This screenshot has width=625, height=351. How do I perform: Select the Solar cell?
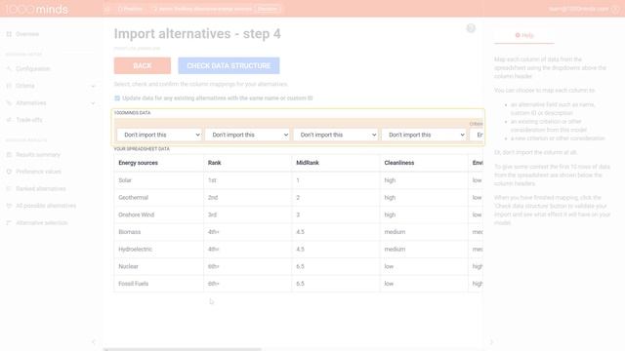[158, 180]
